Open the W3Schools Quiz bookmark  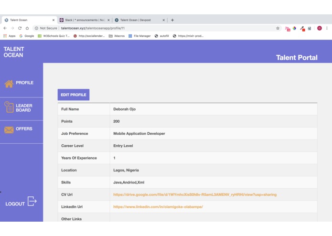[54, 36]
